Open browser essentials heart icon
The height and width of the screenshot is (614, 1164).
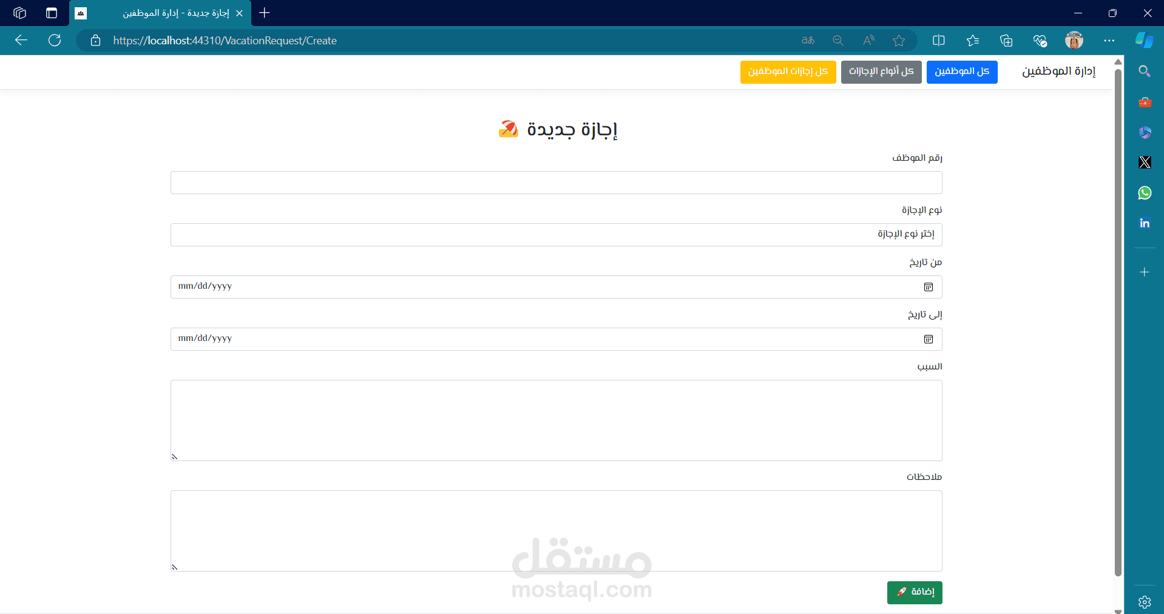click(1040, 41)
